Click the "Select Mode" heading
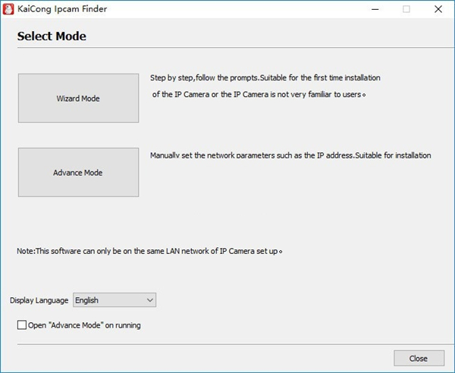 (x=52, y=36)
